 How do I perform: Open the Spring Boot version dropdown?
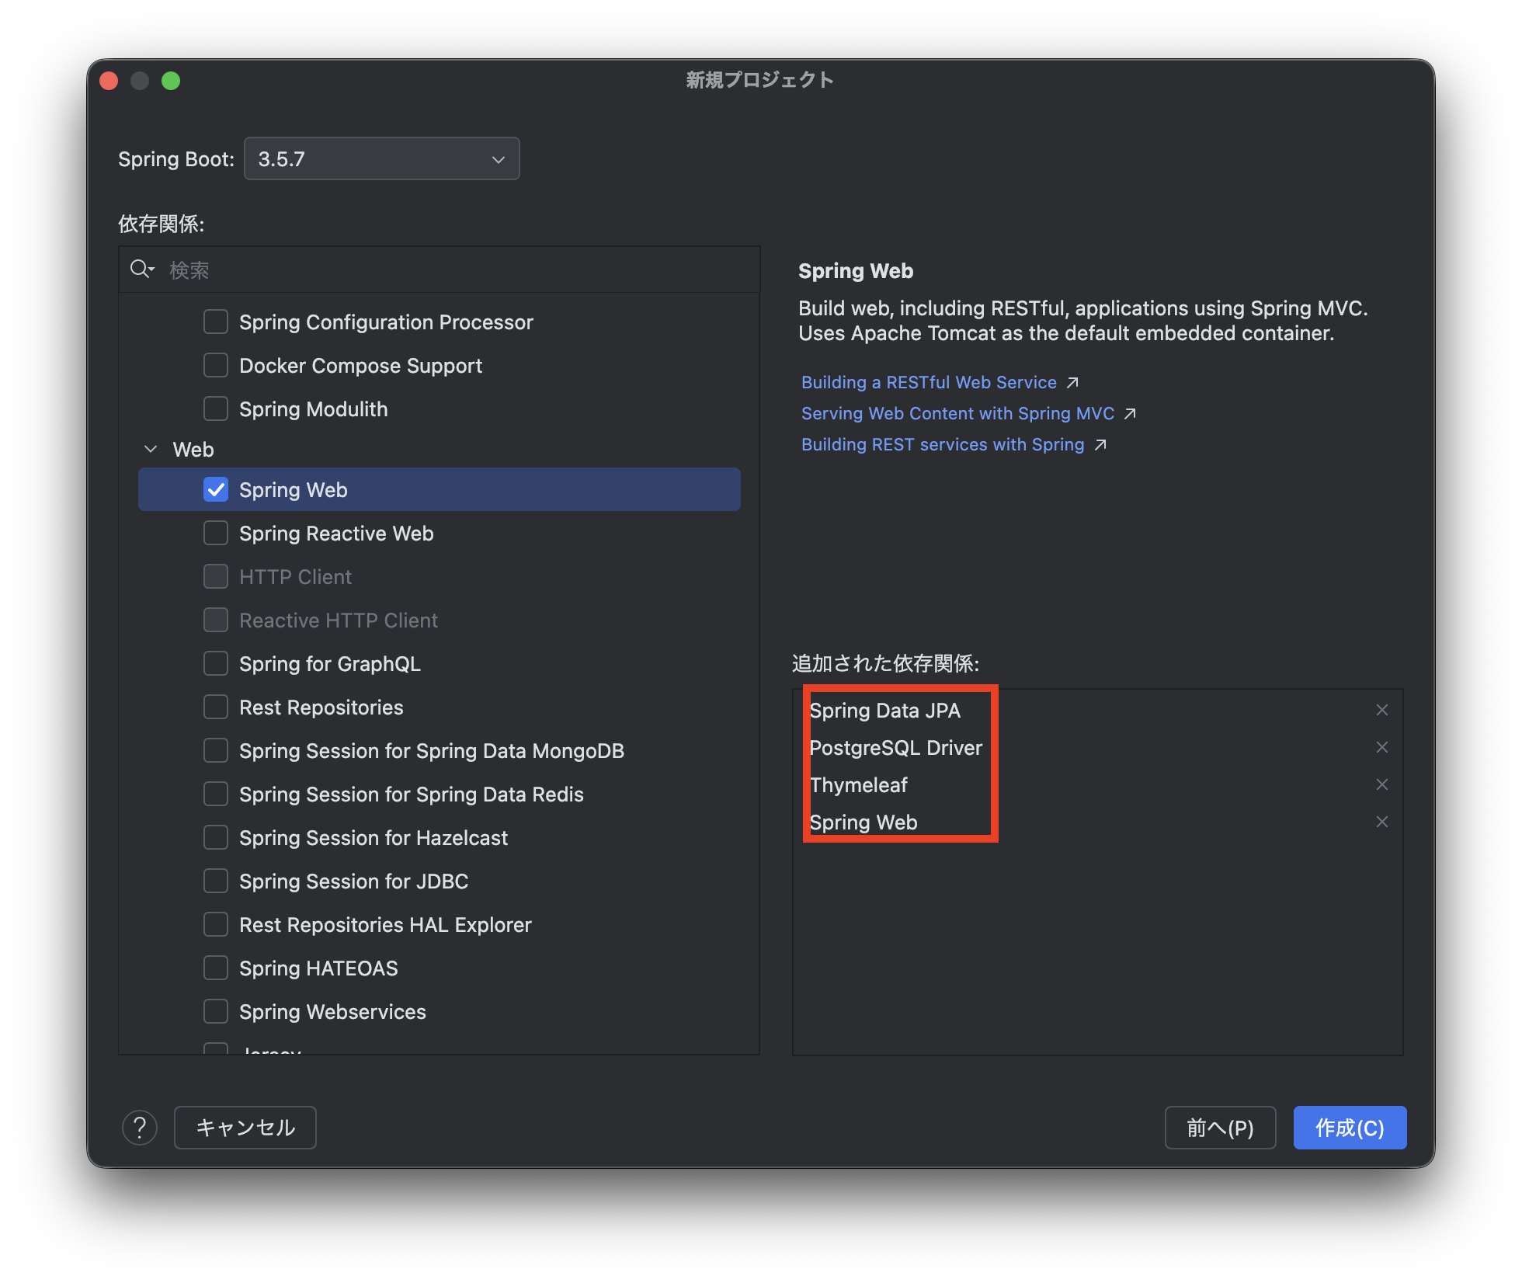(381, 159)
